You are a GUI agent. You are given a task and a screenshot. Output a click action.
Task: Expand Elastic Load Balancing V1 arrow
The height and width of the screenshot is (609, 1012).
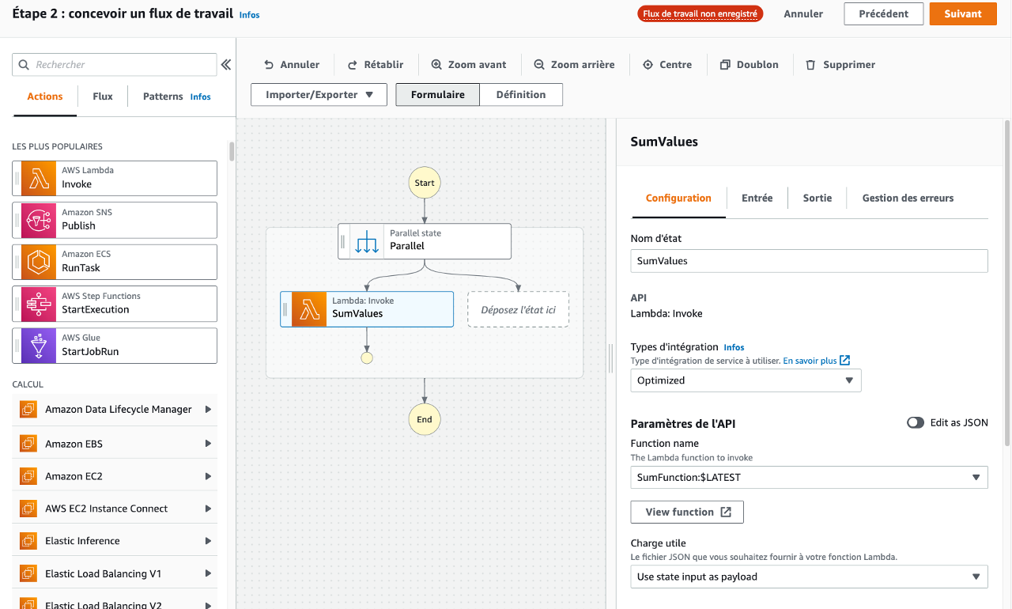click(x=209, y=573)
